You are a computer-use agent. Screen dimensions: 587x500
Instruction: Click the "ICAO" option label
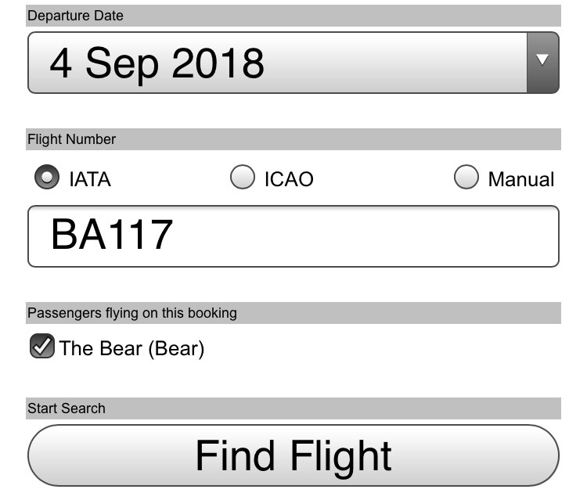[x=289, y=179]
